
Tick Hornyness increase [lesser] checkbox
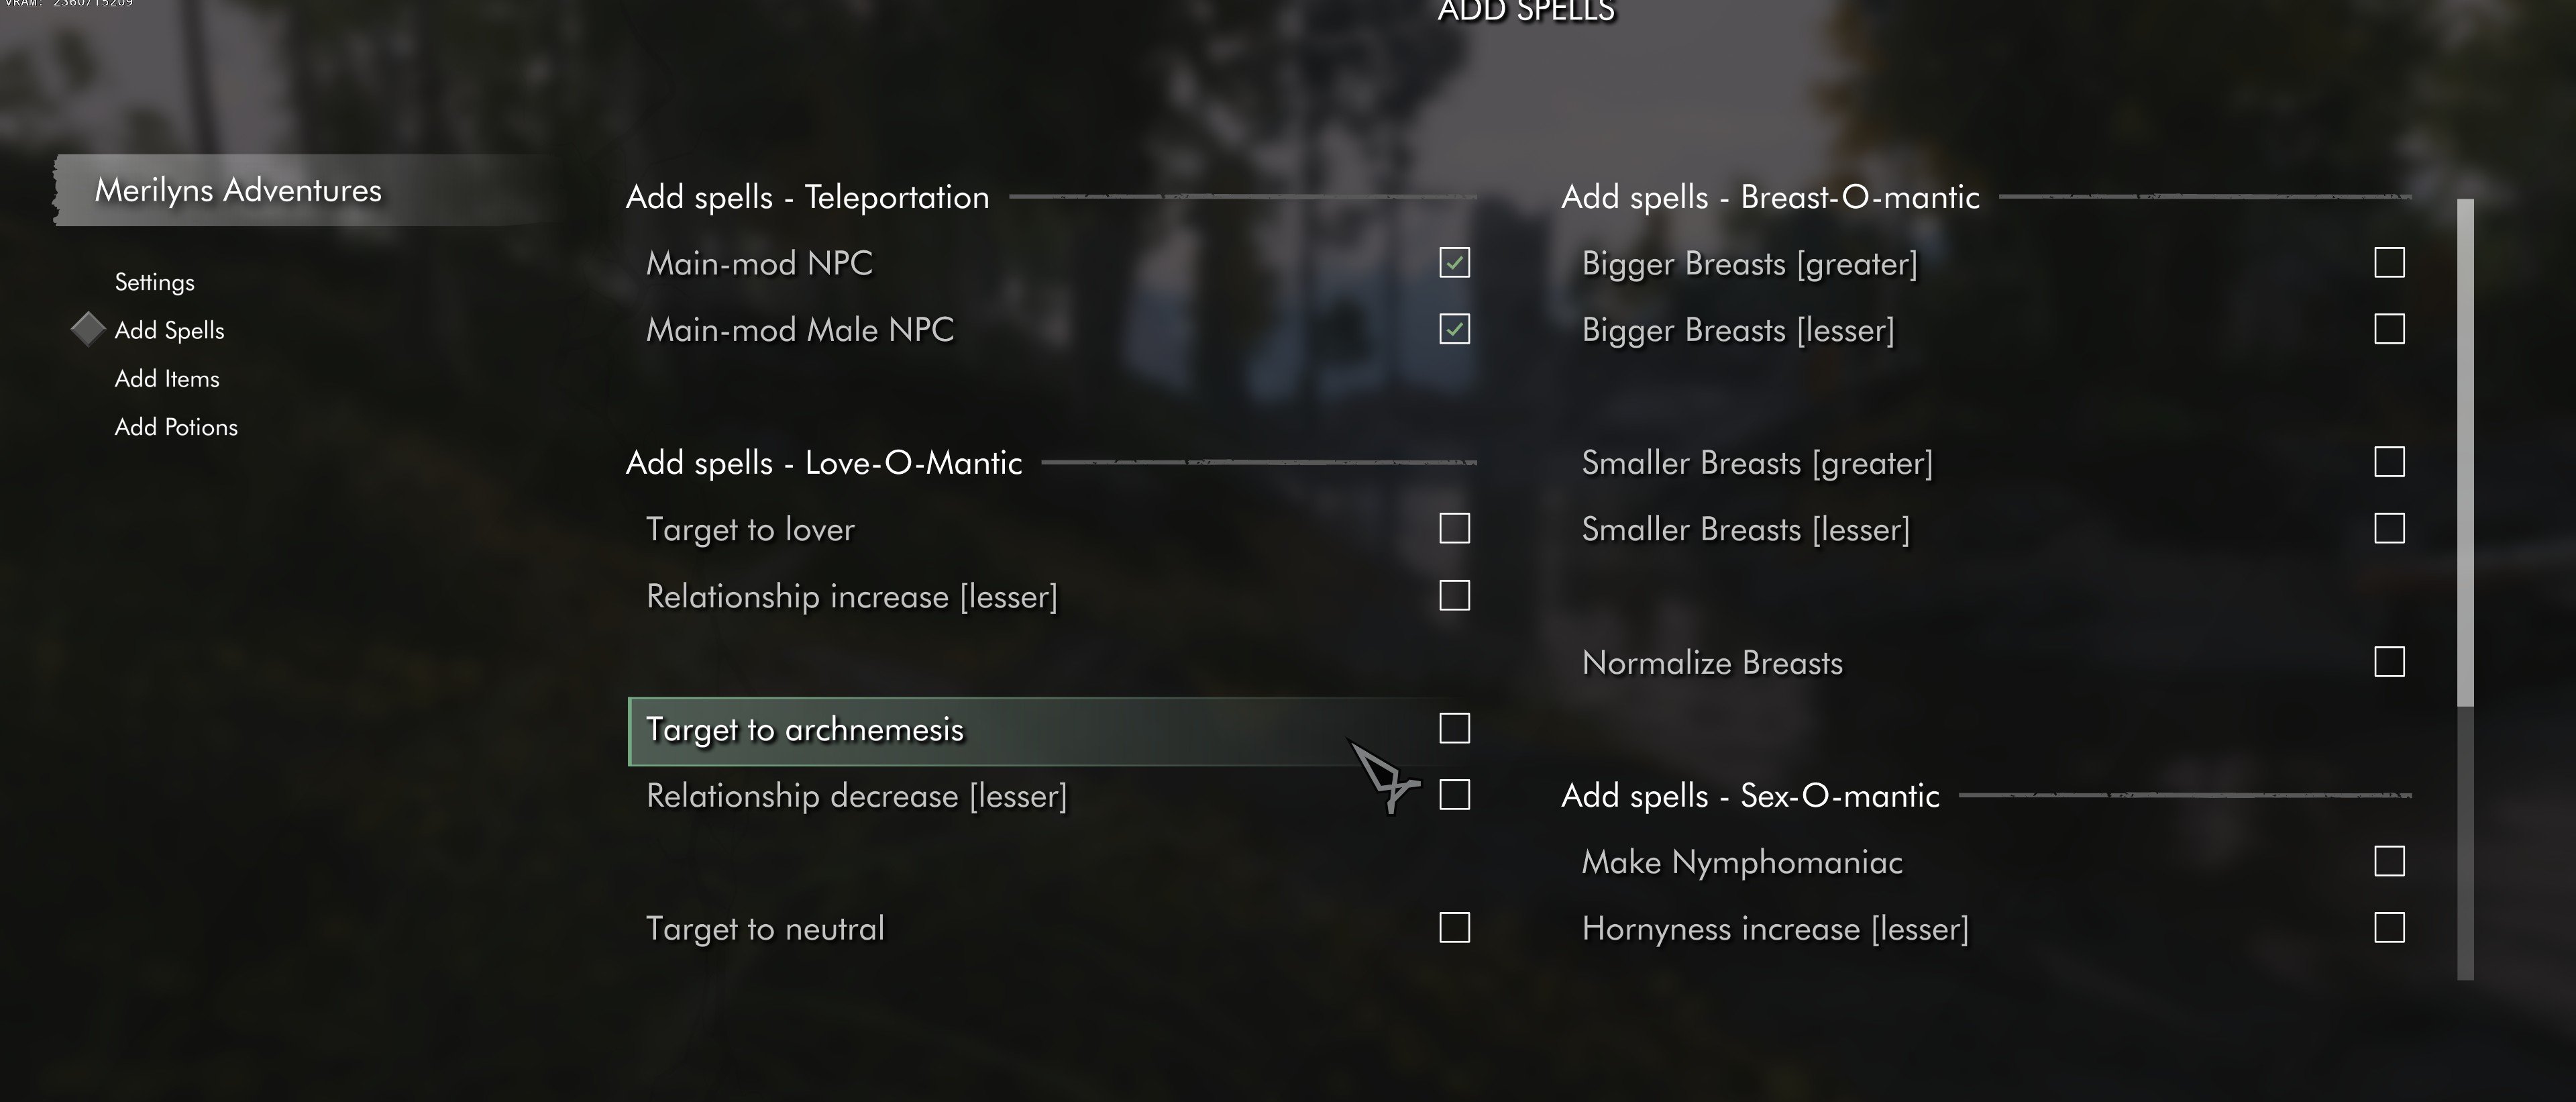point(2389,928)
